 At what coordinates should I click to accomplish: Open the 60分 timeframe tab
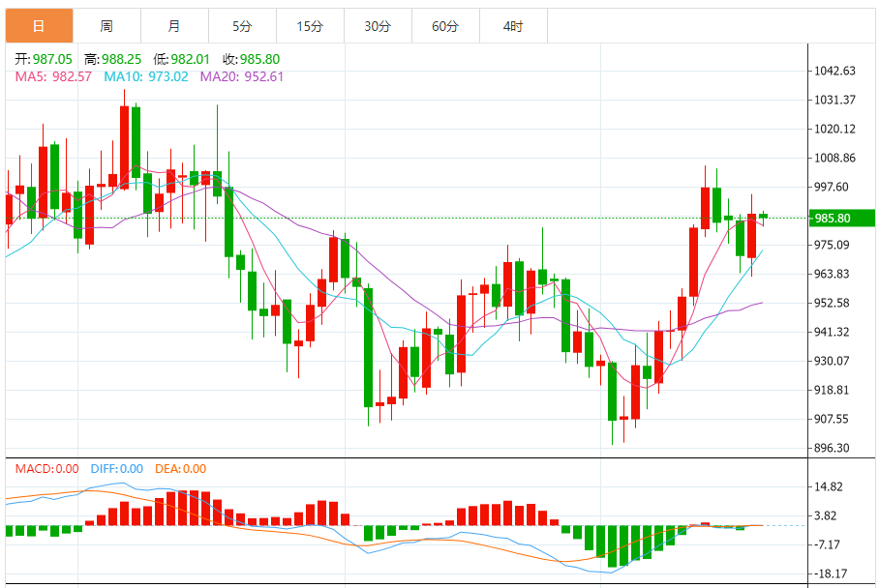(x=445, y=26)
